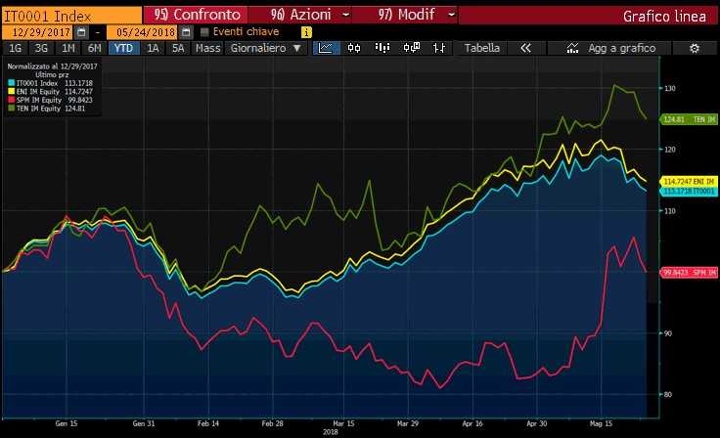This screenshot has width=720, height=438.
Task: Select the 1G time range tab
Action: click(x=15, y=48)
